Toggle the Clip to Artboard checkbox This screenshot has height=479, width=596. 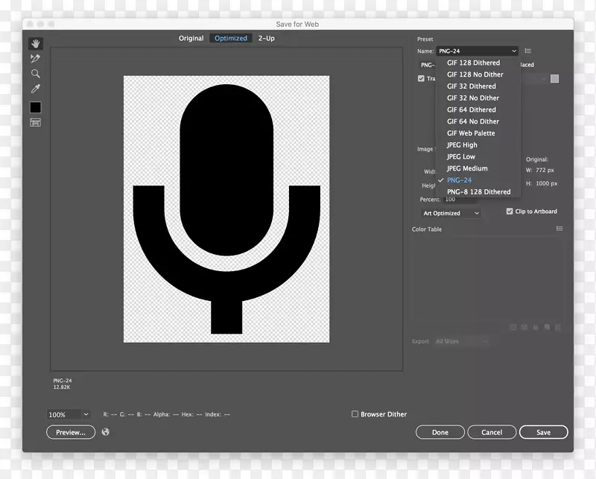(510, 212)
